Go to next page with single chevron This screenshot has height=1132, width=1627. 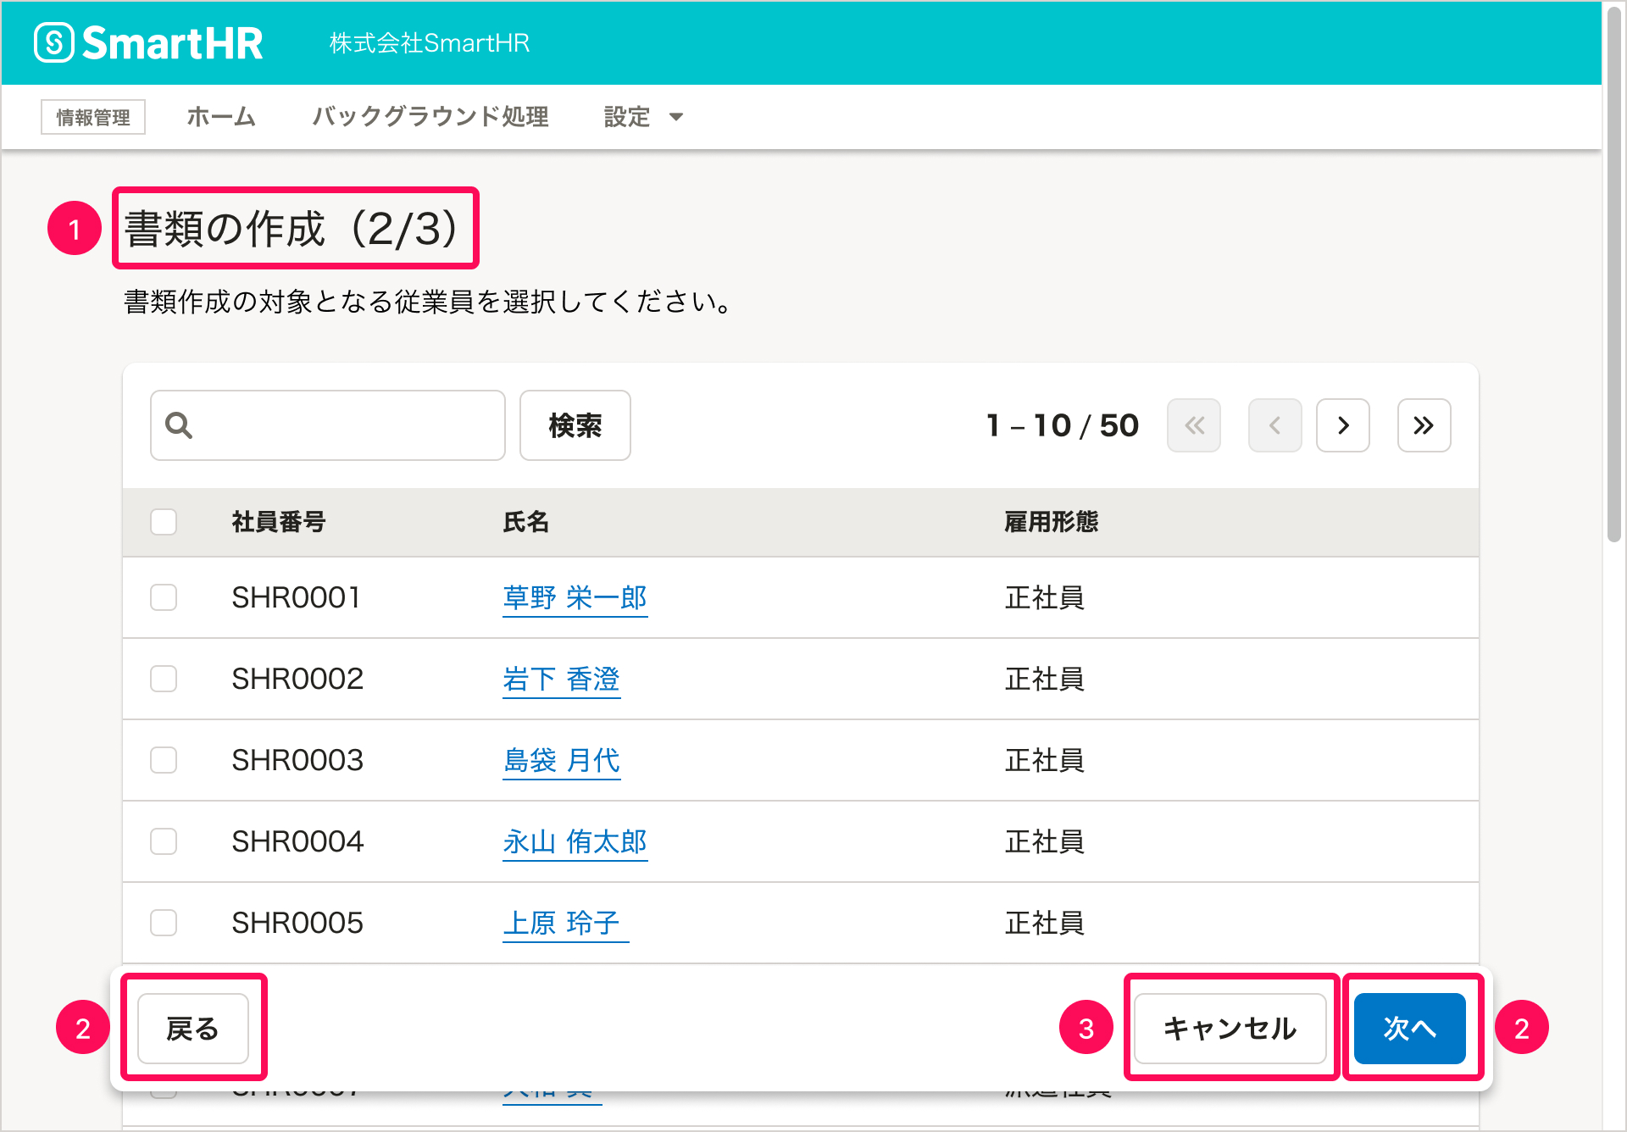point(1342,425)
